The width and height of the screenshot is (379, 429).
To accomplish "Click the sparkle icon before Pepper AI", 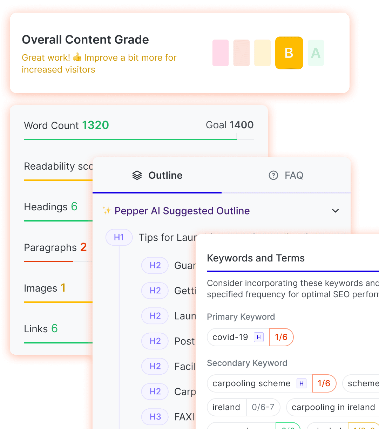I will tap(107, 210).
